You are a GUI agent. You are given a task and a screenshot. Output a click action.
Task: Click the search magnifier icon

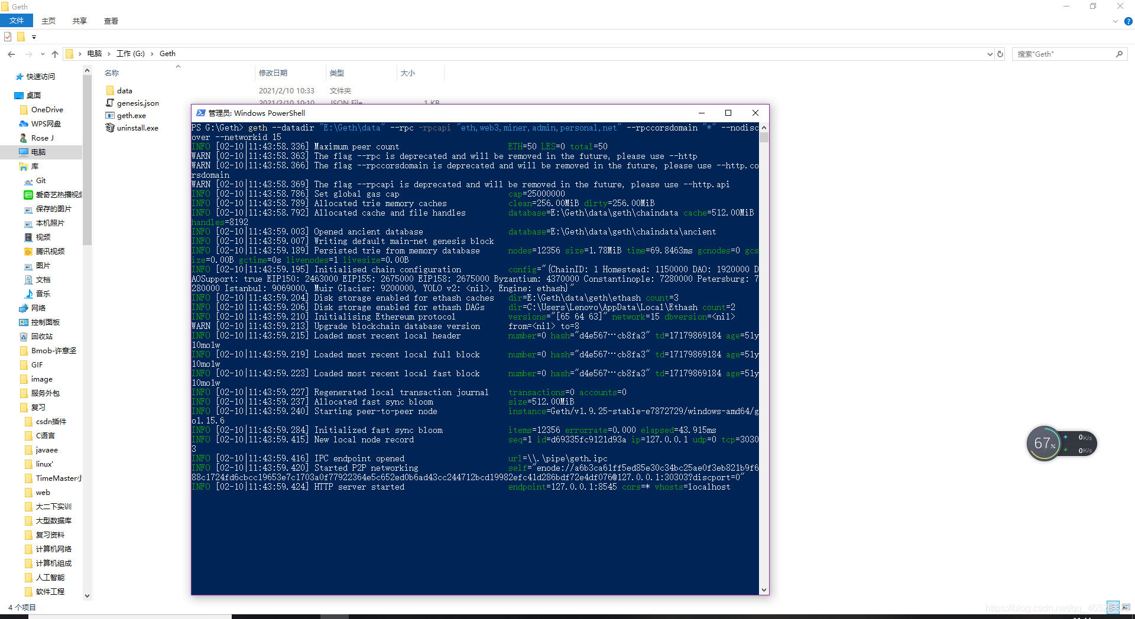coord(1119,54)
